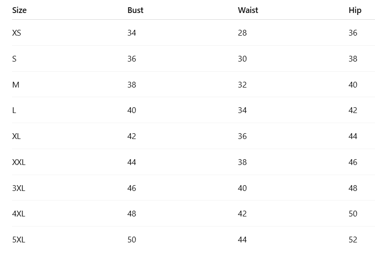Select the L size row label

[14, 110]
